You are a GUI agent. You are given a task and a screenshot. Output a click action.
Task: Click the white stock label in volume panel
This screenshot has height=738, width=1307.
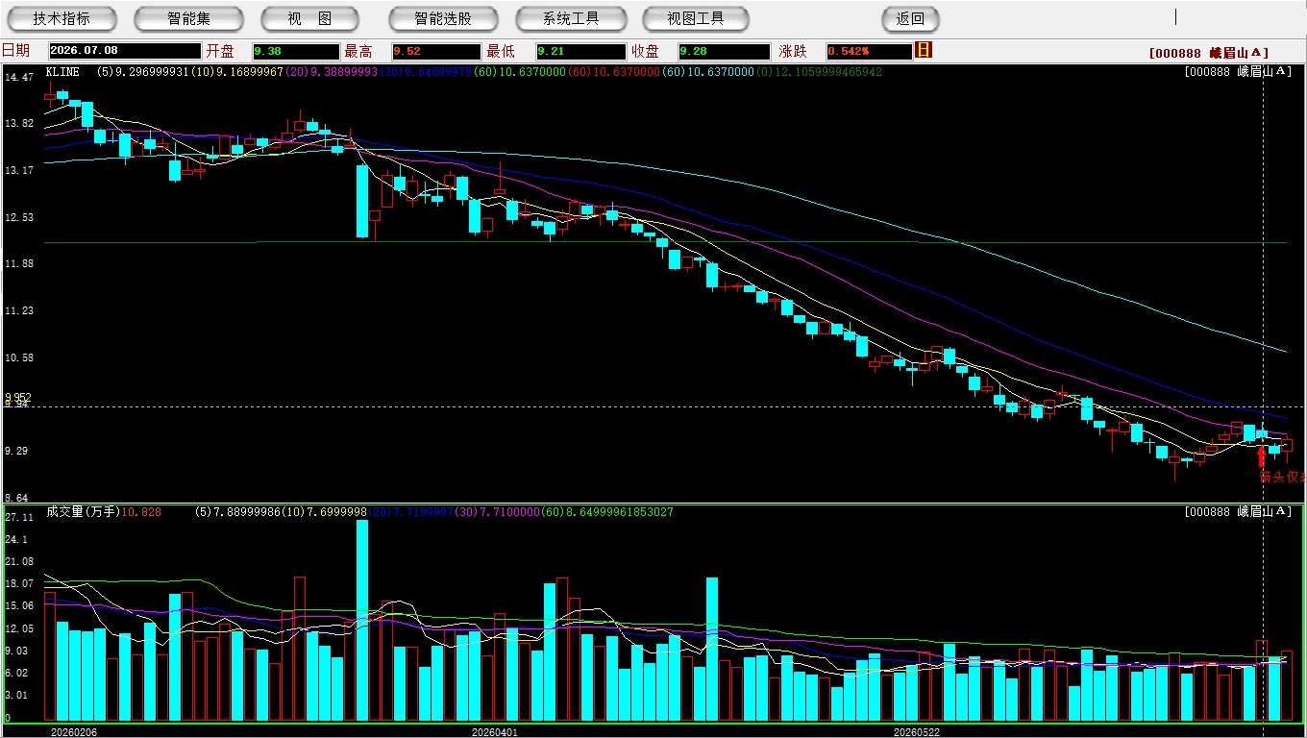[x=1238, y=512]
